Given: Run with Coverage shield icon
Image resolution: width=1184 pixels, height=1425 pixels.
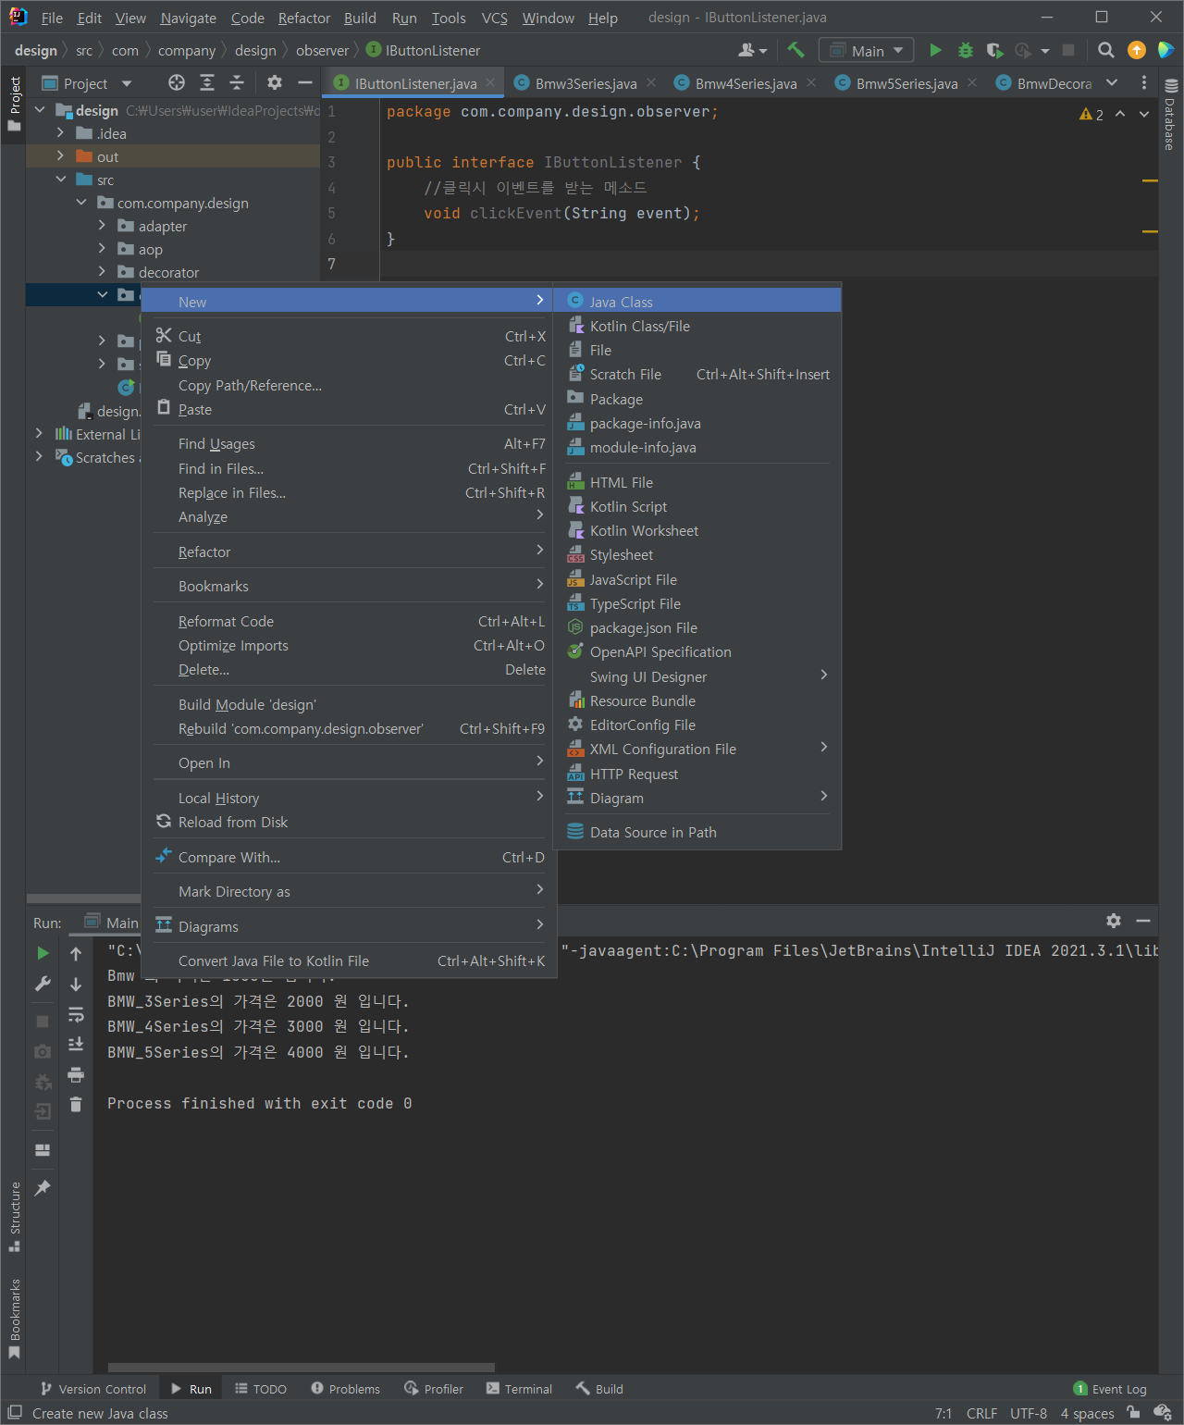Looking at the screenshot, I should (x=994, y=51).
